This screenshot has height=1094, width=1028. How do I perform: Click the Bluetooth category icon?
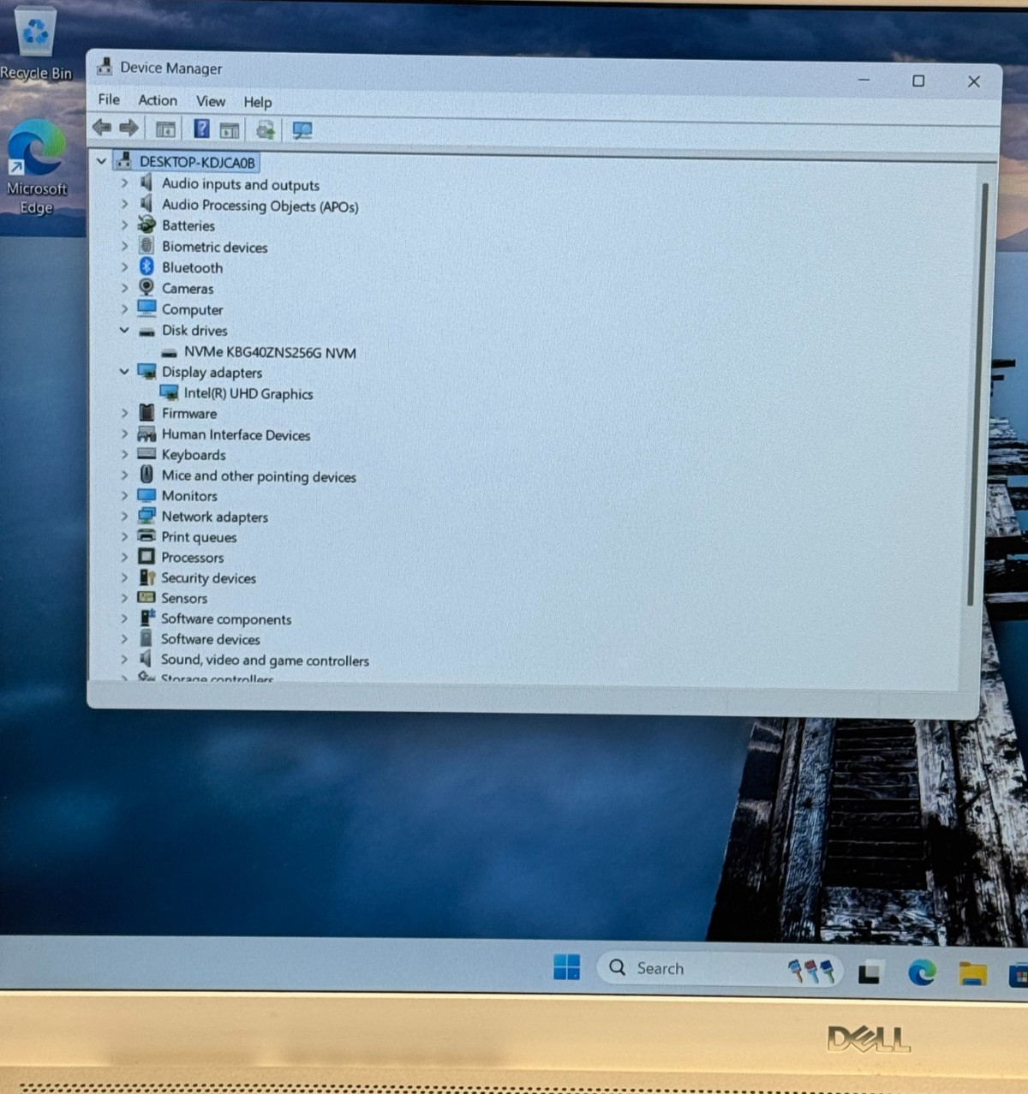pos(146,266)
